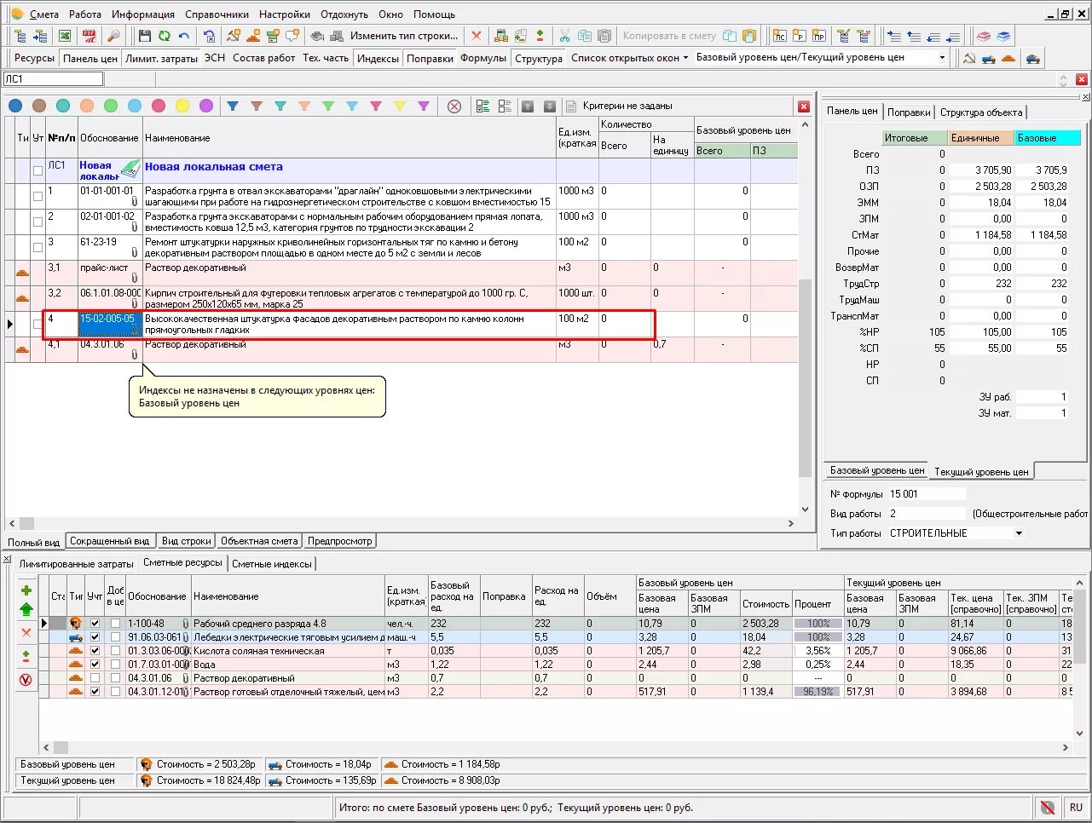Screen dimensions: 1092x823
Task: Select the purple color marker circle
Action: point(206,106)
